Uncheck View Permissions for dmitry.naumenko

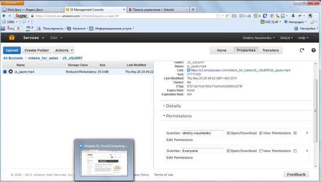(x=260, y=133)
